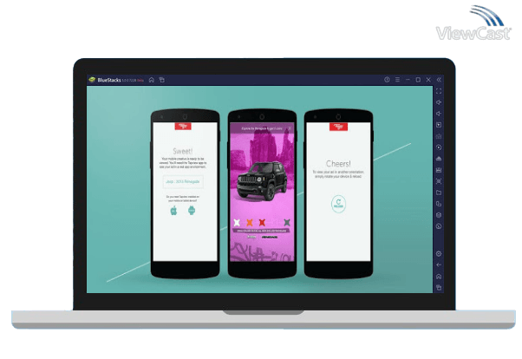Open the game controls keyboard icon
The height and width of the screenshot is (359, 522).
coord(439,136)
